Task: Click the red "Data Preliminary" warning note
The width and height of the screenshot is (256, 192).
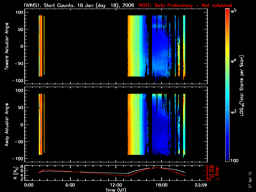Action: point(186,5)
